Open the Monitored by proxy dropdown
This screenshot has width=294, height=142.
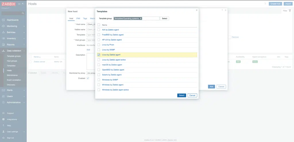[x=91, y=73]
